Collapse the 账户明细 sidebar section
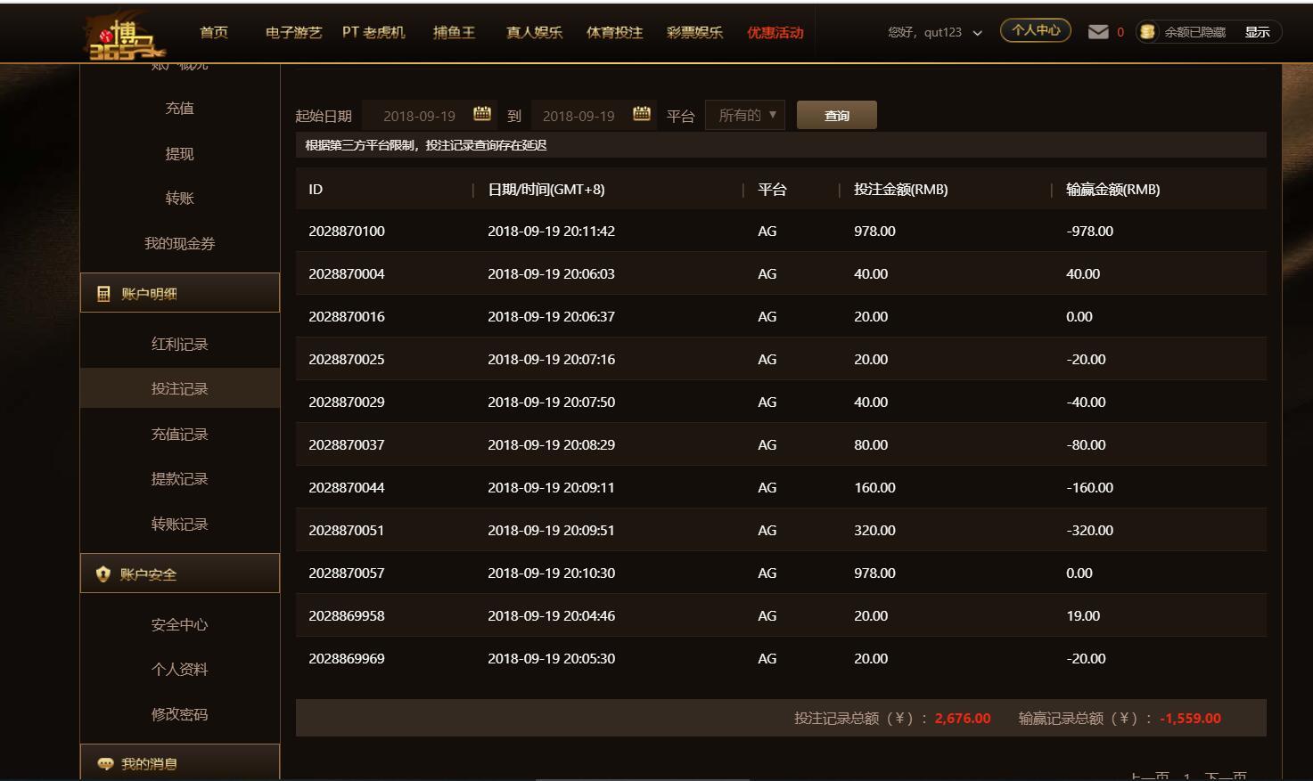1313x781 pixels. click(180, 293)
